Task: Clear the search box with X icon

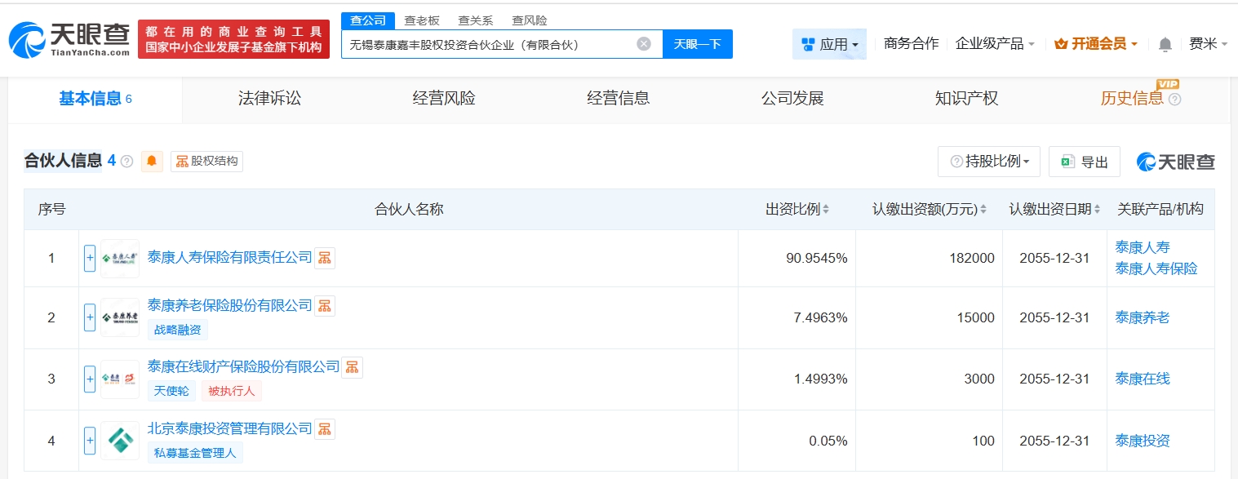Action: click(x=644, y=44)
